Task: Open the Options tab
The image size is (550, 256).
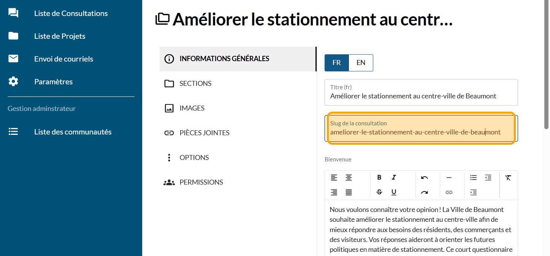Action: [194, 158]
